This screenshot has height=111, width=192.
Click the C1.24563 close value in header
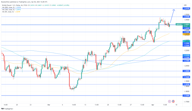point(53,5)
